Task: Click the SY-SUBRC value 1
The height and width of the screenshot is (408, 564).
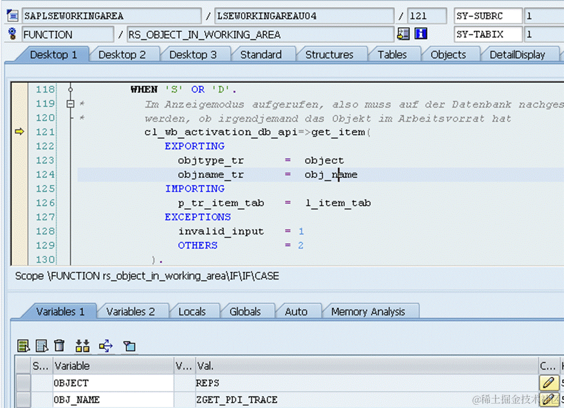Action: click(544, 16)
